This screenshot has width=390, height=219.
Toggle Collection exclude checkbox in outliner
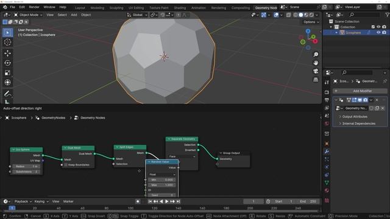pos(373,27)
